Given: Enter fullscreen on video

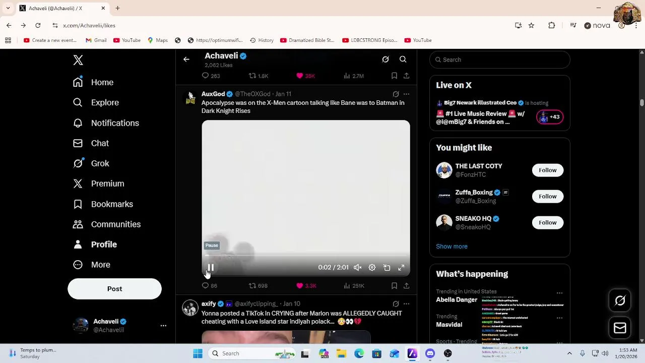Looking at the screenshot, I should [x=401, y=268].
